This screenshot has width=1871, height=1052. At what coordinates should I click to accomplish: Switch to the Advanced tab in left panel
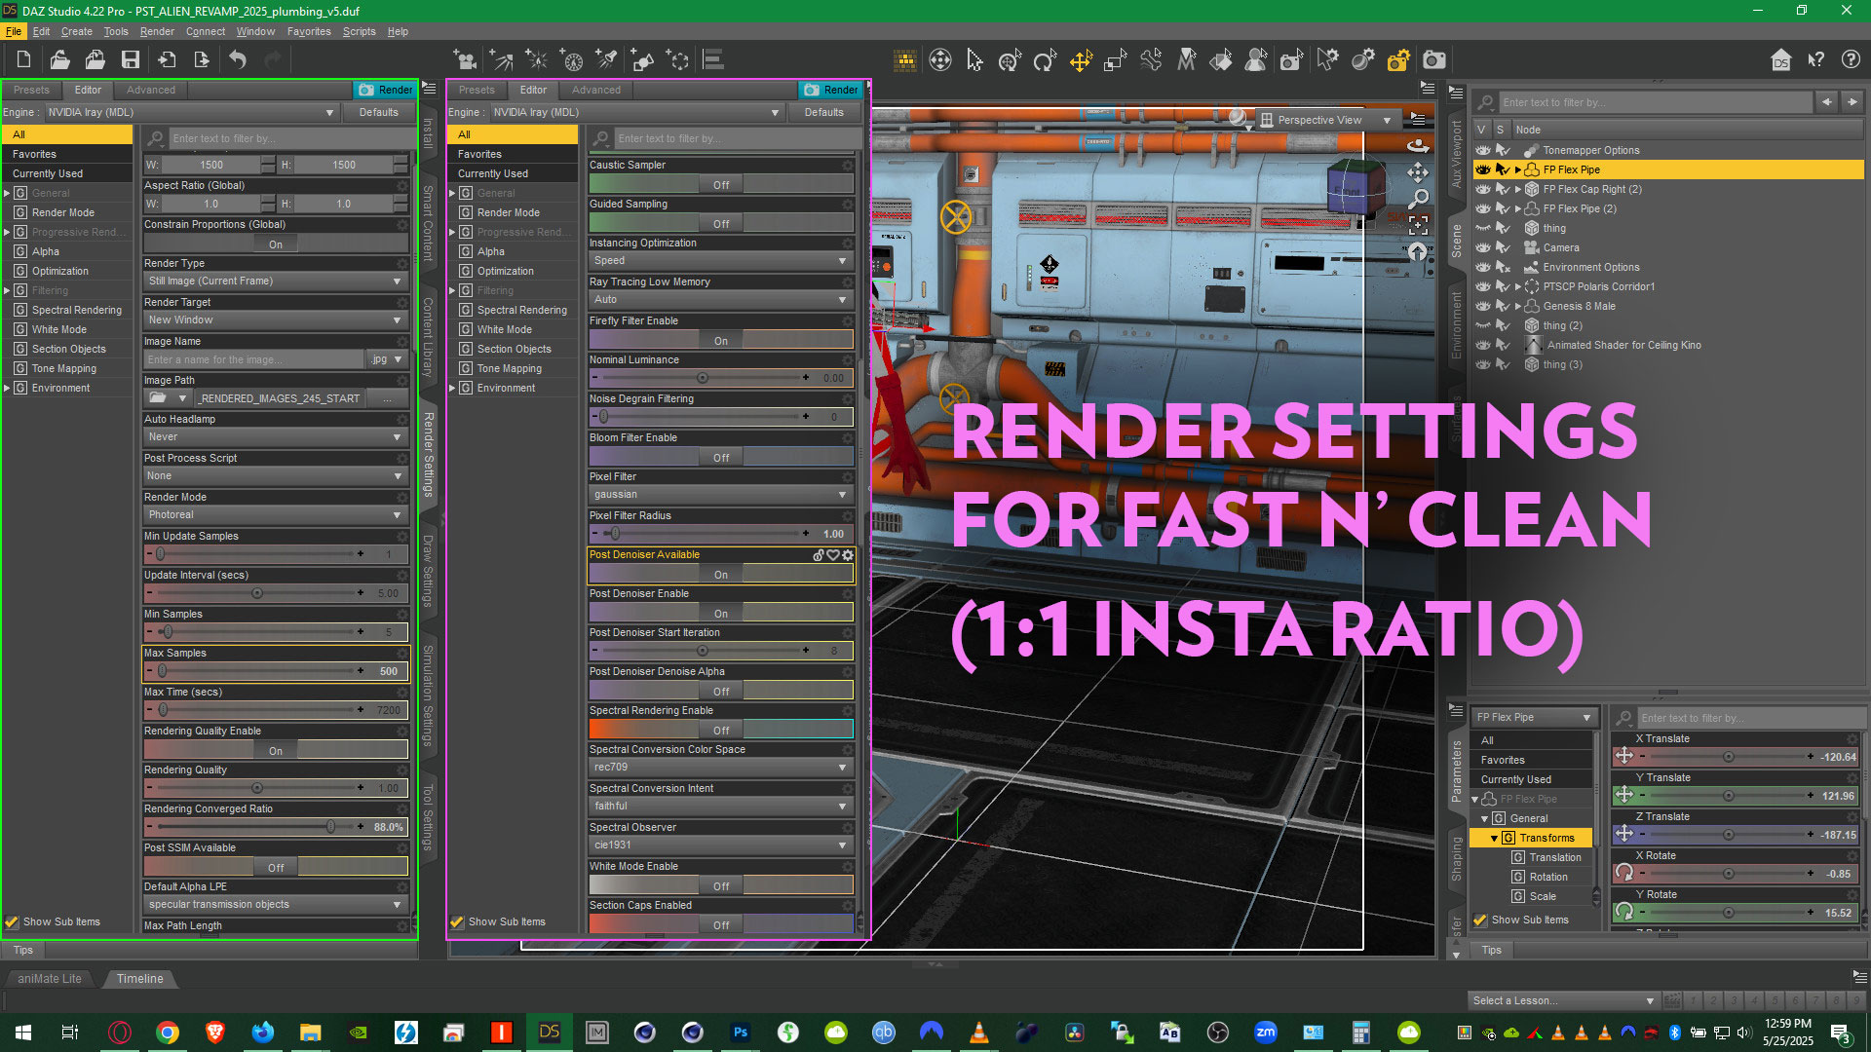click(151, 90)
